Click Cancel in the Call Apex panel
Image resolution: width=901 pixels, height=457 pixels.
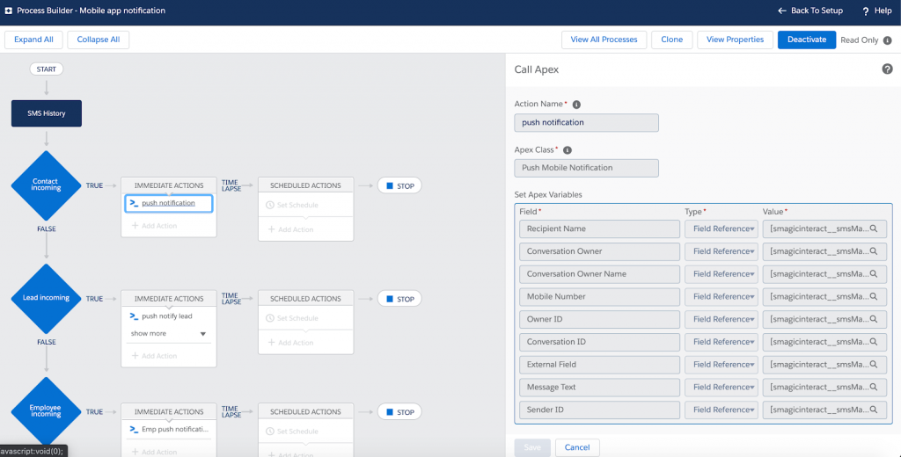point(577,447)
